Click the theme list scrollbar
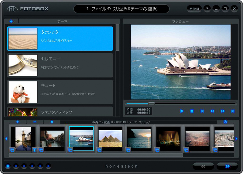Viewport: 243px width, 174px height. tap(118, 37)
